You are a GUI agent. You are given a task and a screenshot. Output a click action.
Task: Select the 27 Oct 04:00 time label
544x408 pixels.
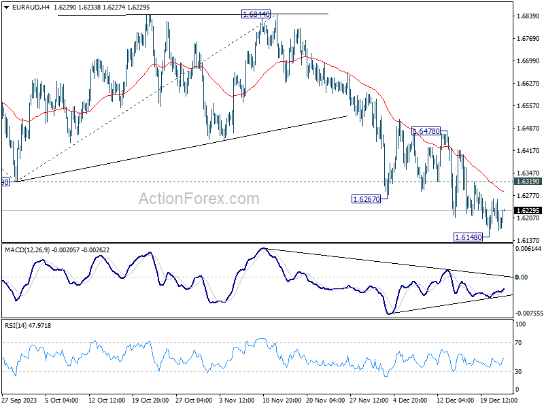tap(194, 400)
